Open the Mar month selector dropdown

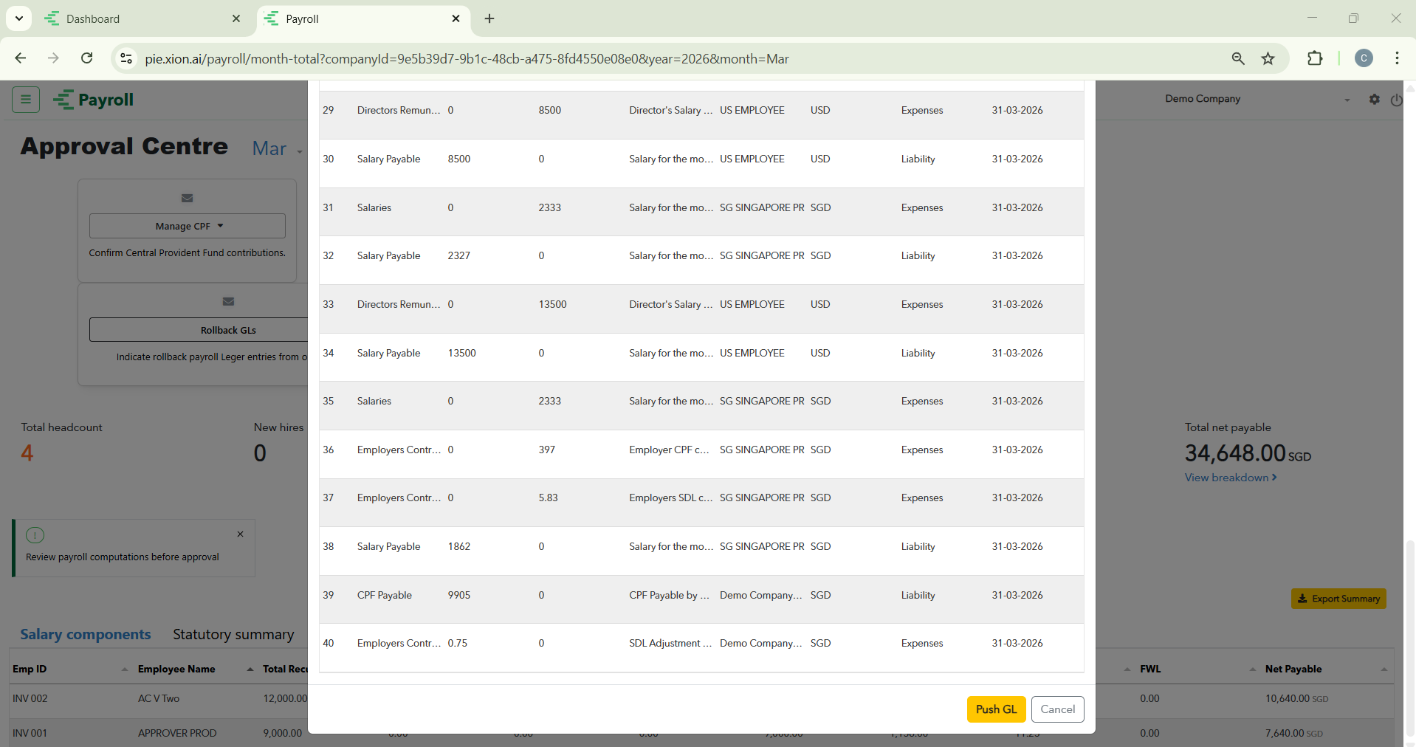(277, 149)
